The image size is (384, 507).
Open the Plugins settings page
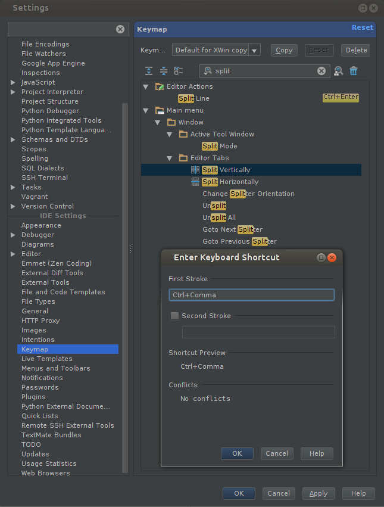[33, 397]
